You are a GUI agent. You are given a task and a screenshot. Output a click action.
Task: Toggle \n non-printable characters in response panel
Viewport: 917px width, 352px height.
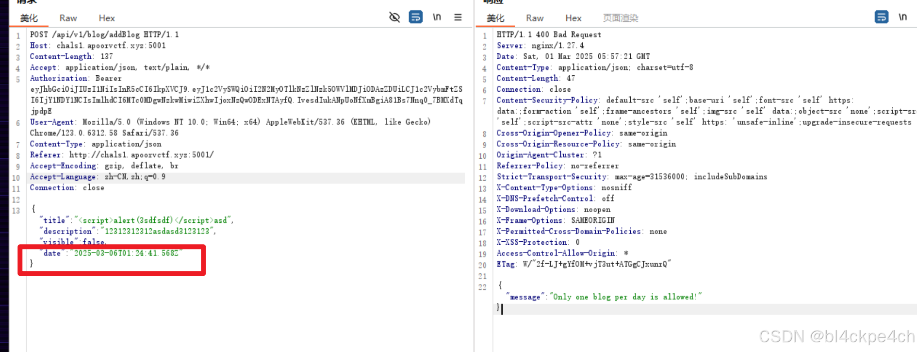pos(903,17)
